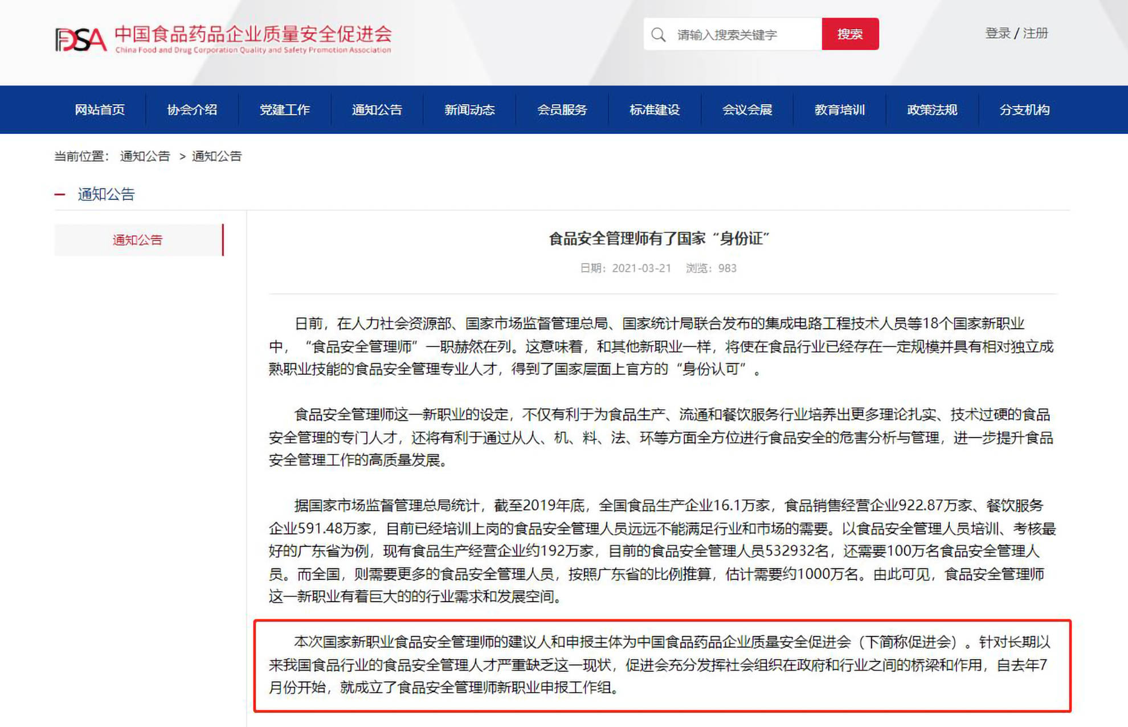1128x727 pixels.
Task: Click the association's Chinese name title
Action: 254,34
